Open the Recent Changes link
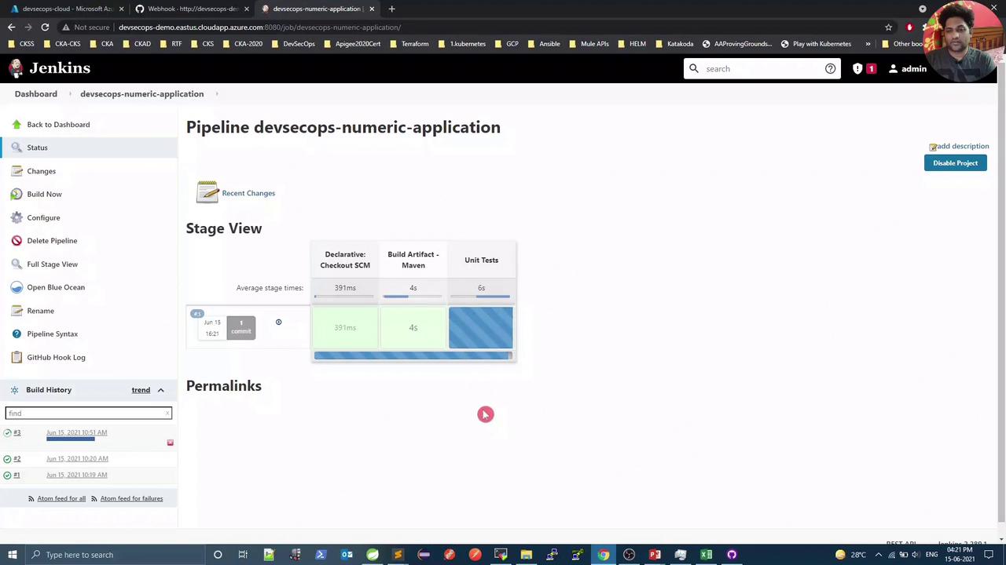Viewport: 1006px width, 565px height. click(248, 193)
